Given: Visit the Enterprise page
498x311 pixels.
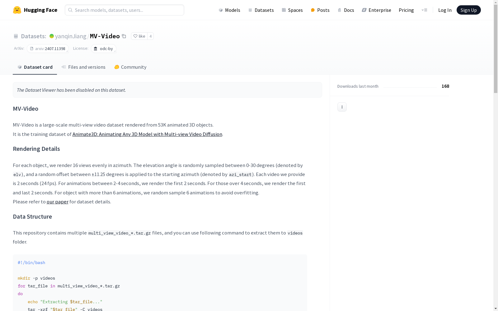Looking at the screenshot, I should point(377,10).
